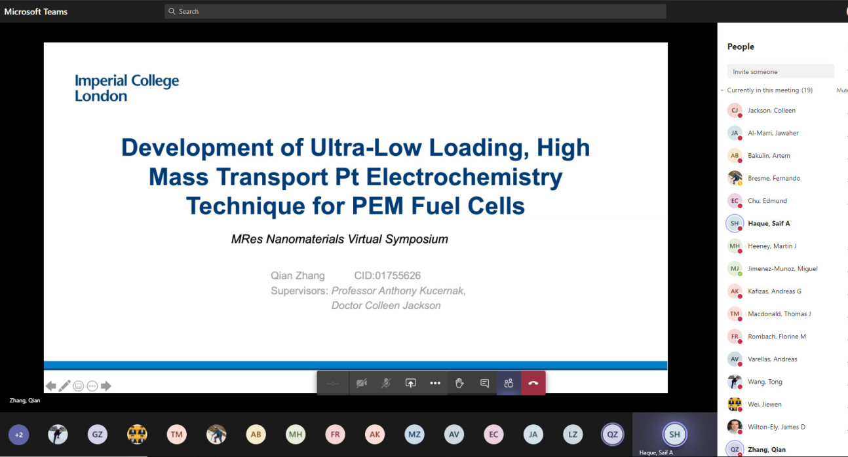The height and width of the screenshot is (457, 848).
Task: Raise your hand in the meeting
Action: [459, 383]
